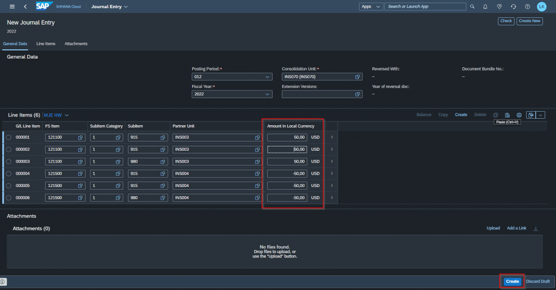Viewport: 556px width, 290px height.
Task: Select line item 000005 radio button
Action: point(9,185)
